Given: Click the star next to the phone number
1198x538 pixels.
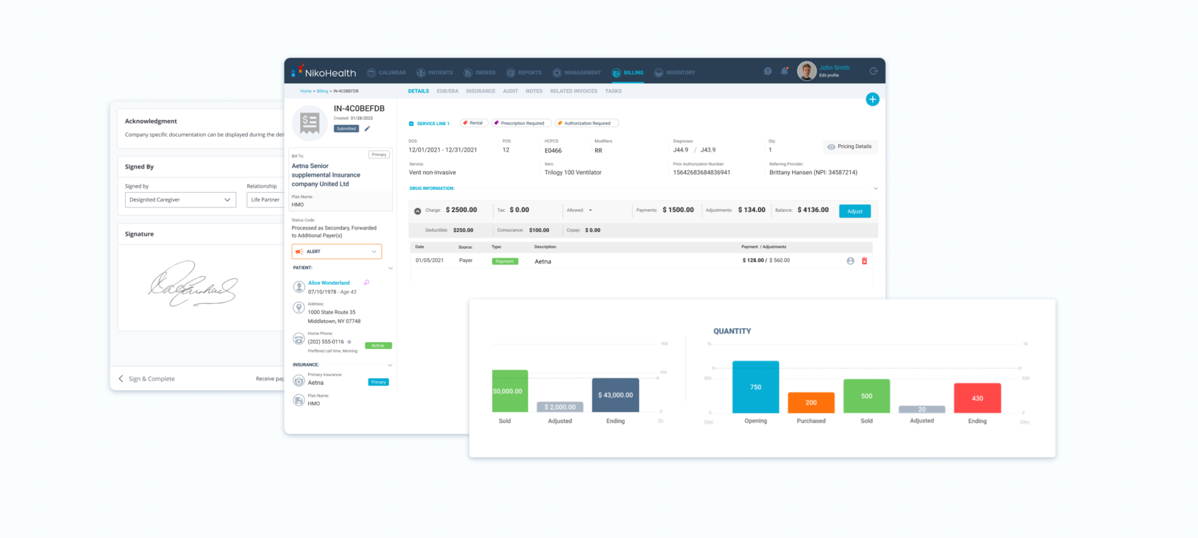Looking at the screenshot, I should coord(349,341).
